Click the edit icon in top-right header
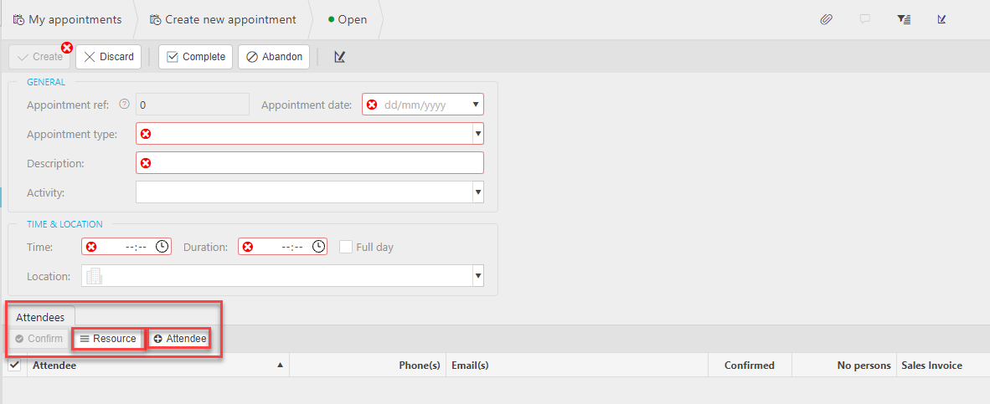 [942, 19]
